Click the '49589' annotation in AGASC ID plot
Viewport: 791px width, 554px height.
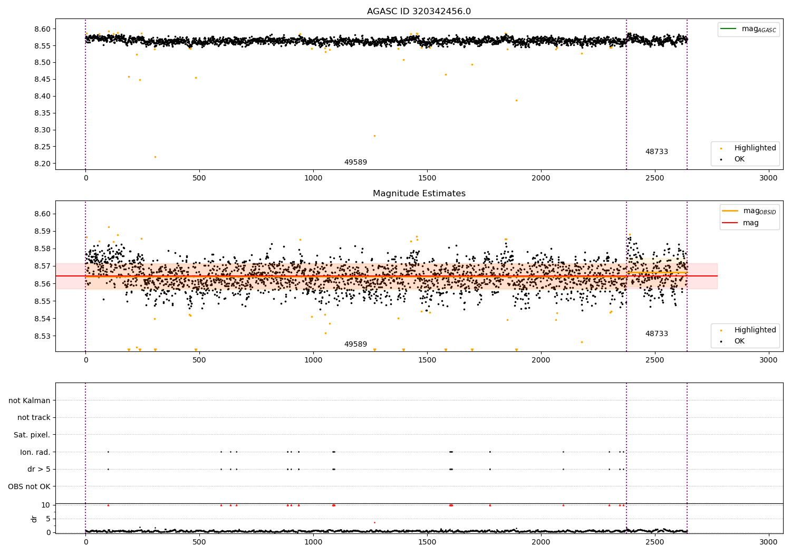pyautogui.click(x=355, y=163)
